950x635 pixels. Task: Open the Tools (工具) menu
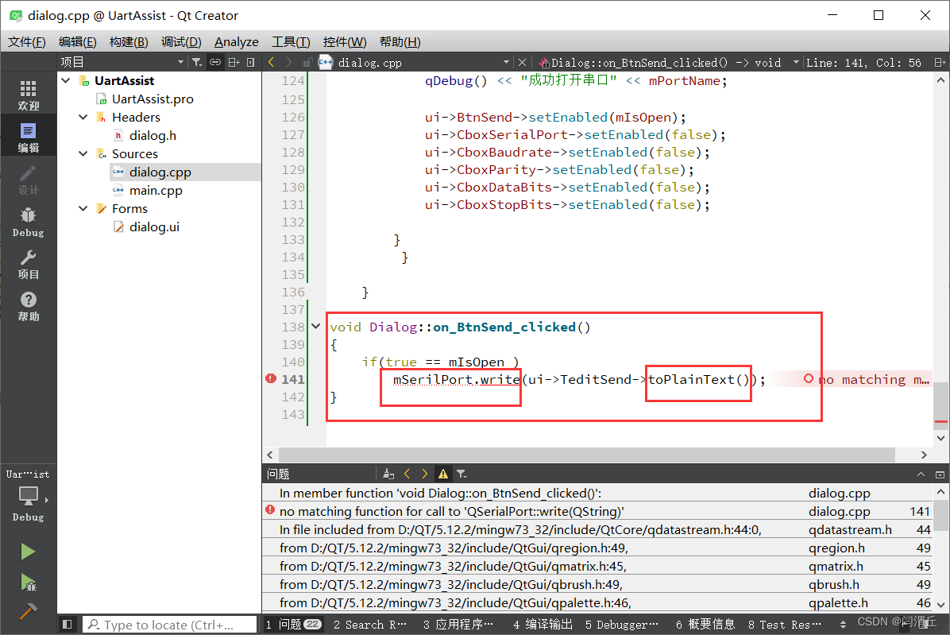pyautogui.click(x=291, y=42)
